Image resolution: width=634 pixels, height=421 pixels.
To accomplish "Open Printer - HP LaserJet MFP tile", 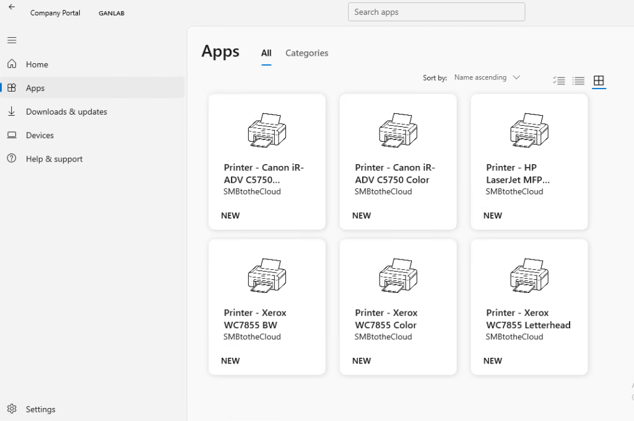I will pos(529,162).
